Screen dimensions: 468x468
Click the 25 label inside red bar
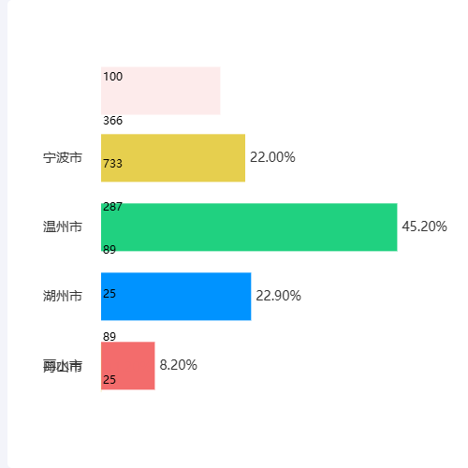point(110,380)
